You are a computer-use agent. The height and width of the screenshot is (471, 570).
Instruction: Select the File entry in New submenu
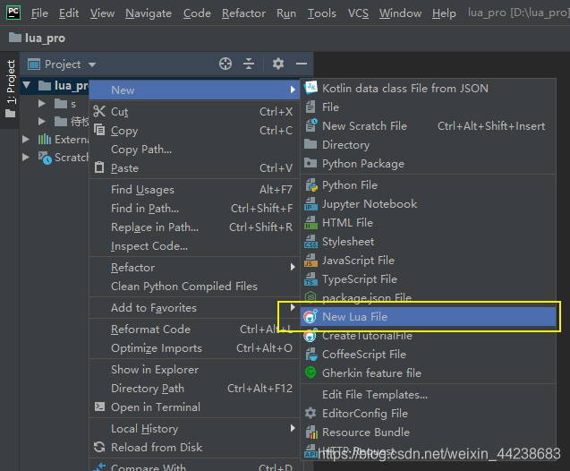coord(429,107)
